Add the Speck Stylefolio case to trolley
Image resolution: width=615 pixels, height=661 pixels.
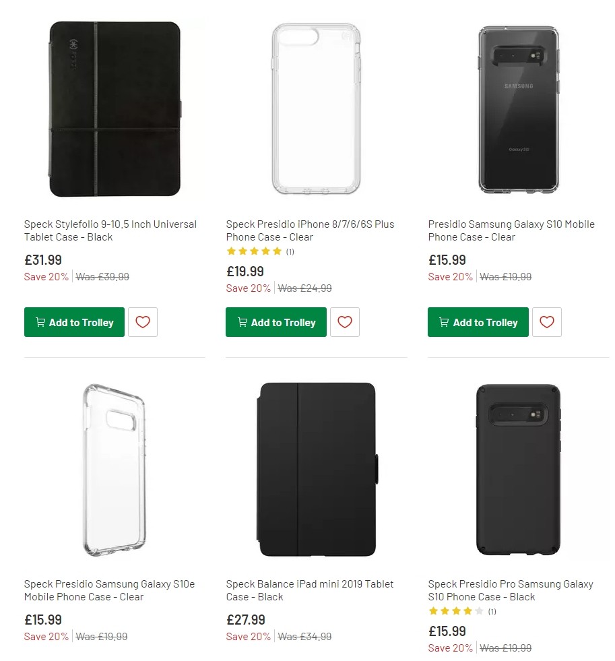pyautogui.click(x=74, y=322)
